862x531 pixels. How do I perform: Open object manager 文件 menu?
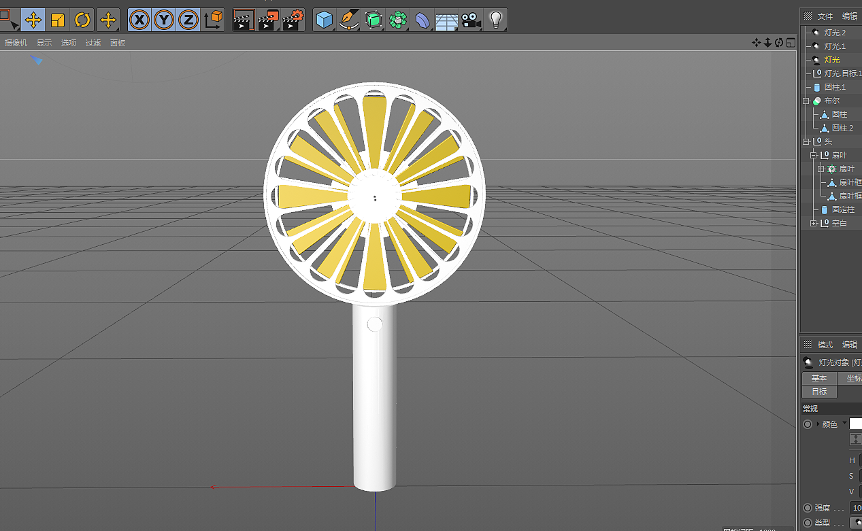tap(825, 16)
